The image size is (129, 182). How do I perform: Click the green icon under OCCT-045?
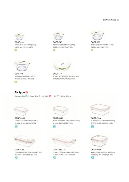point(54,50)
